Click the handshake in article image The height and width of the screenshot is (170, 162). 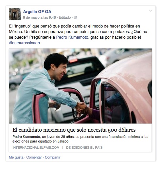(x=81, y=107)
